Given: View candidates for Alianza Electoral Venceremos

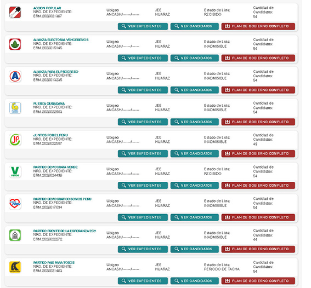Looking at the screenshot, I should click(x=194, y=58).
